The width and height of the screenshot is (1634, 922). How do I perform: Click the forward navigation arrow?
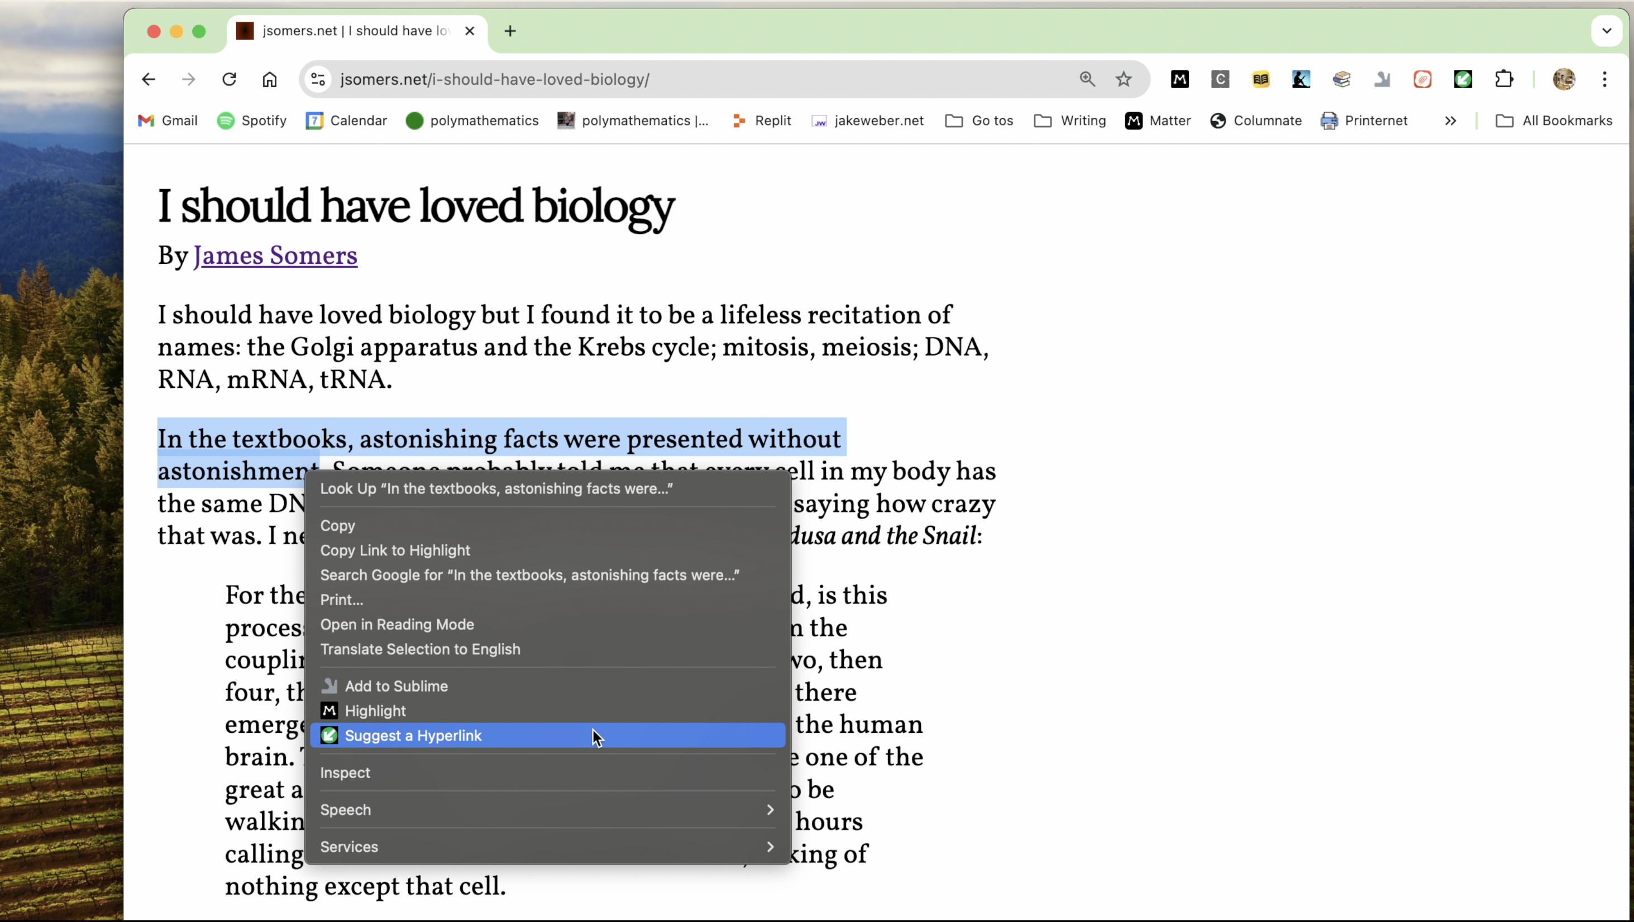pyautogui.click(x=188, y=79)
